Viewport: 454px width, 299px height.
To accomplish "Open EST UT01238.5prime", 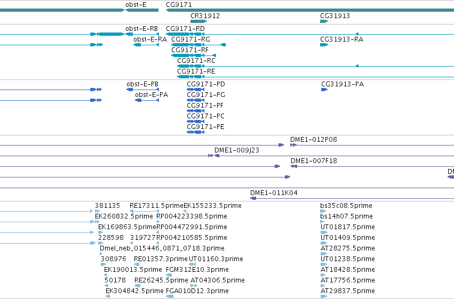I will tap(348, 260).
